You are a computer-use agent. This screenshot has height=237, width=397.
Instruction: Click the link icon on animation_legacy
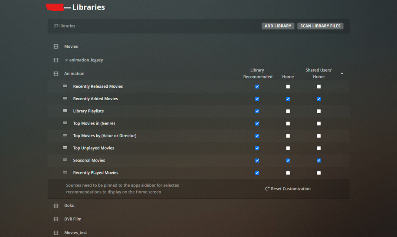click(66, 60)
